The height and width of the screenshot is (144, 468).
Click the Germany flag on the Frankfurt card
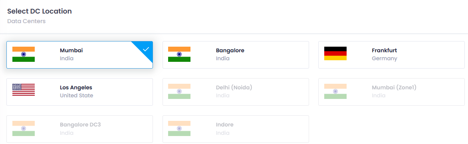click(x=335, y=53)
